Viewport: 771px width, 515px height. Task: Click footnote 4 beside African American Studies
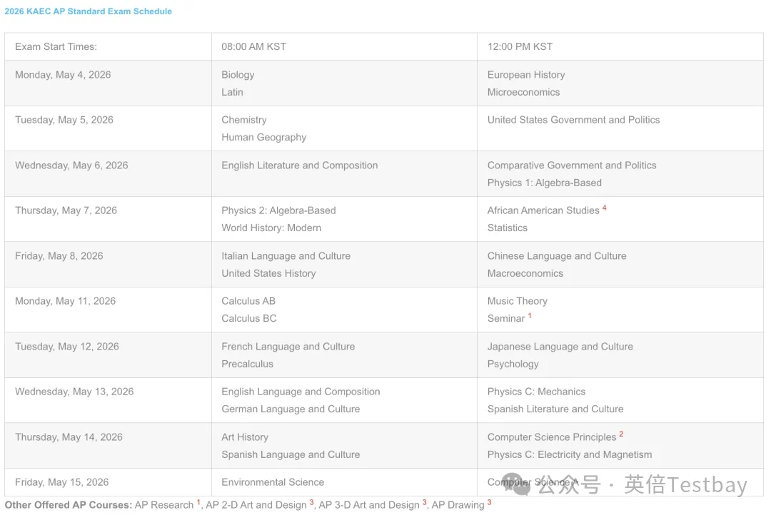click(605, 208)
